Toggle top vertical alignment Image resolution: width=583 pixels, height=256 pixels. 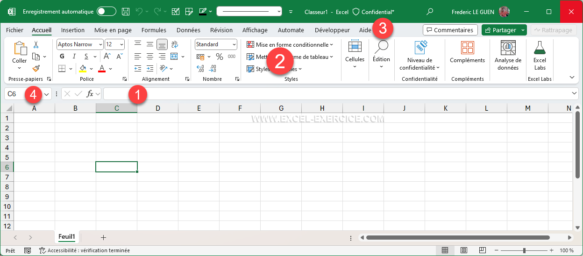pyautogui.click(x=138, y=44)
